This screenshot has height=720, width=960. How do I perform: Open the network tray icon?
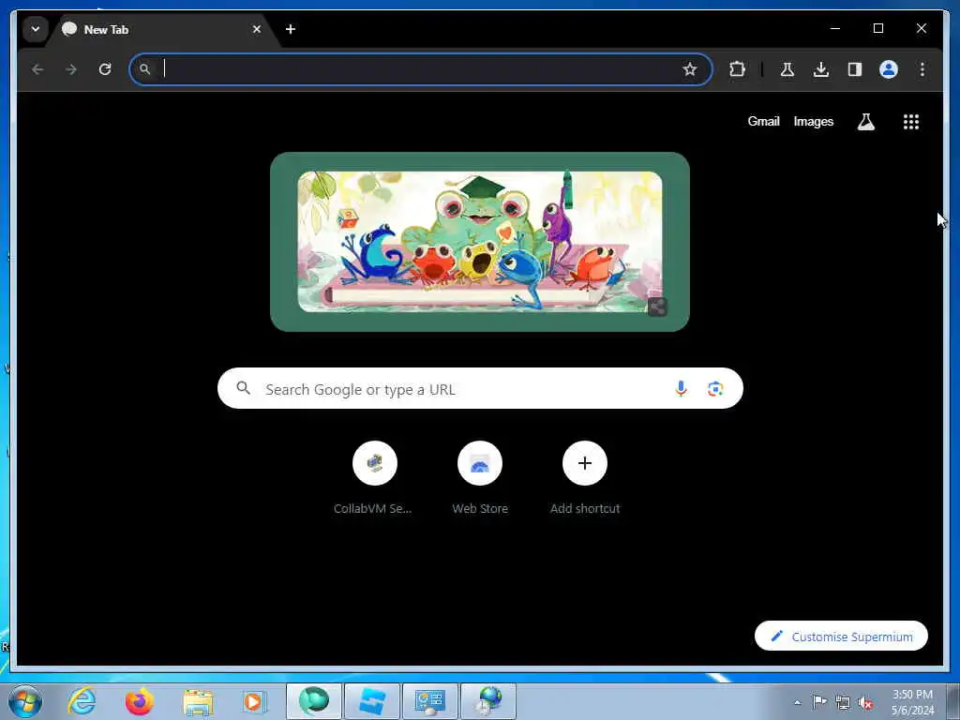coord(843,703)
